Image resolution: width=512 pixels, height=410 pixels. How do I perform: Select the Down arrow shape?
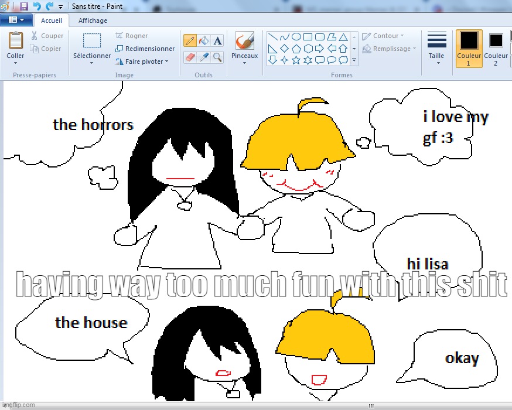(x=272, y=60)
